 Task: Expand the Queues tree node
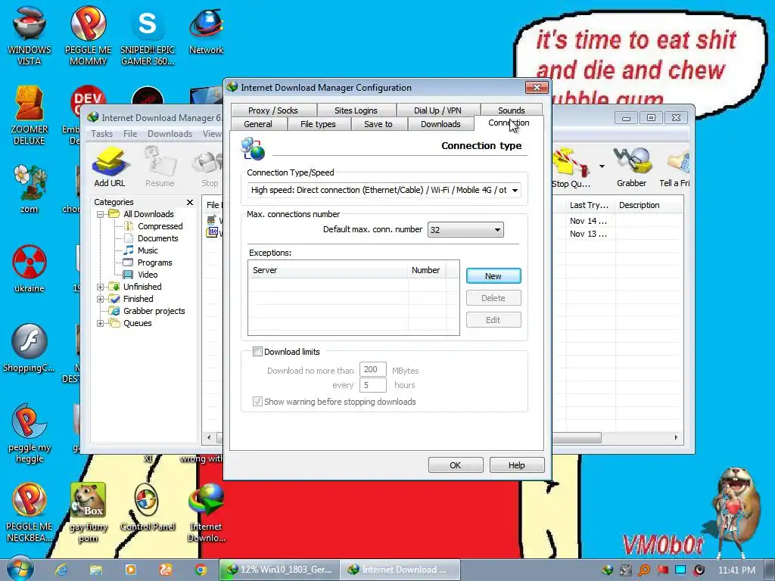(101, 323)
